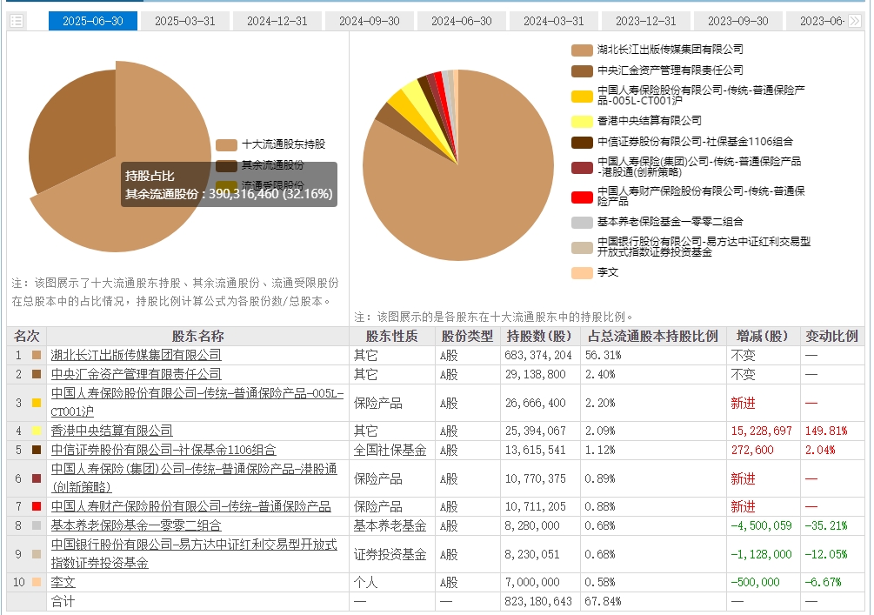
Task: Click the 增减(股) column header
Action: tap(762, 337)
